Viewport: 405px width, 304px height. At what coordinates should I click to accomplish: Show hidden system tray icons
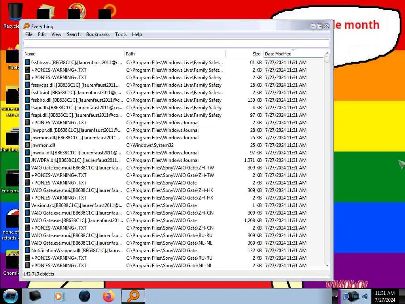(x=336, y=296)
